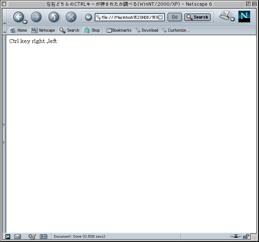Click the sidebar splitter grippy handle
The image size is (259, 242).
tap(4, 134)
